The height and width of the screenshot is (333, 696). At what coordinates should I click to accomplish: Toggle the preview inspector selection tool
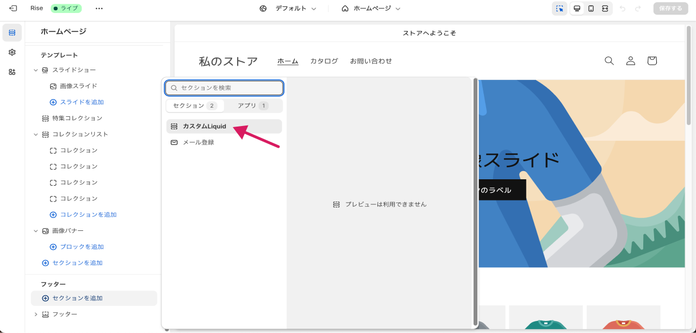(x=560, y=9)
